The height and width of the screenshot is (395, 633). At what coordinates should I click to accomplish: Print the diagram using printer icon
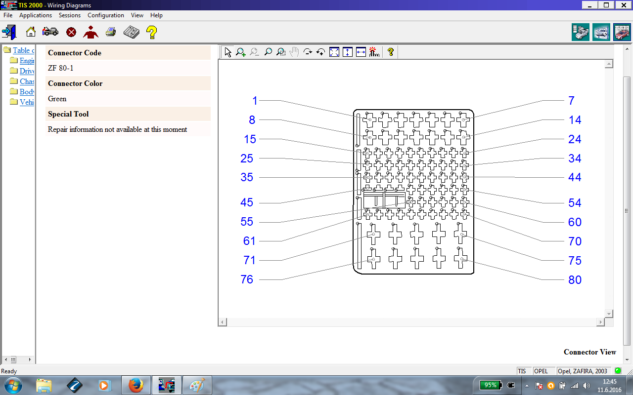(x=111, y=33)
